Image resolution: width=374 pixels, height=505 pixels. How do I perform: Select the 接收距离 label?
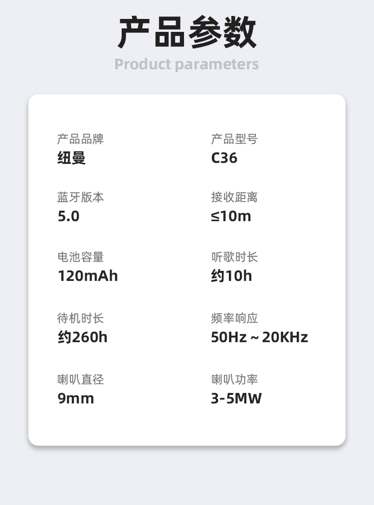click(x=234, y=197)
